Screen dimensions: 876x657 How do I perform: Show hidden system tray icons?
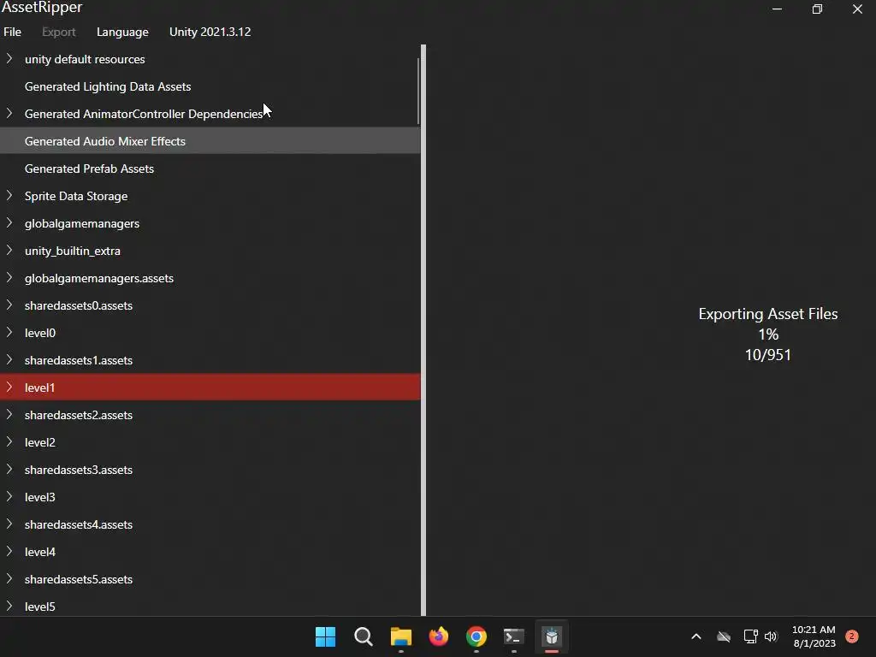[x=696, y=636]
